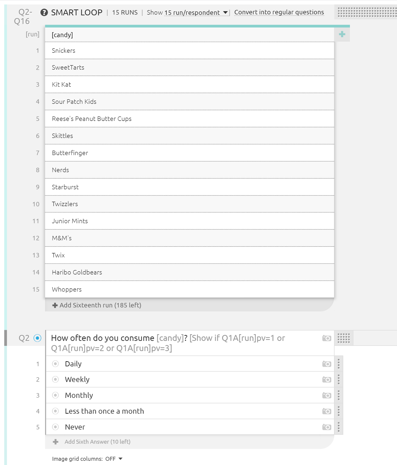Grab the dotted drag handle of Smart Loop block
This screenshot has height=465, width=397.
click(367, 12)
